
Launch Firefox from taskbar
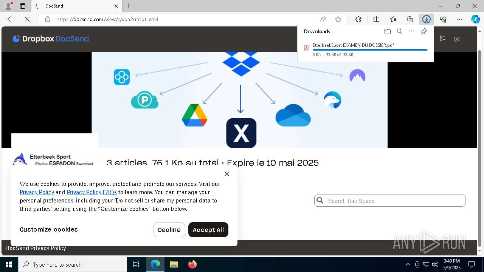[x=192, y=264]
